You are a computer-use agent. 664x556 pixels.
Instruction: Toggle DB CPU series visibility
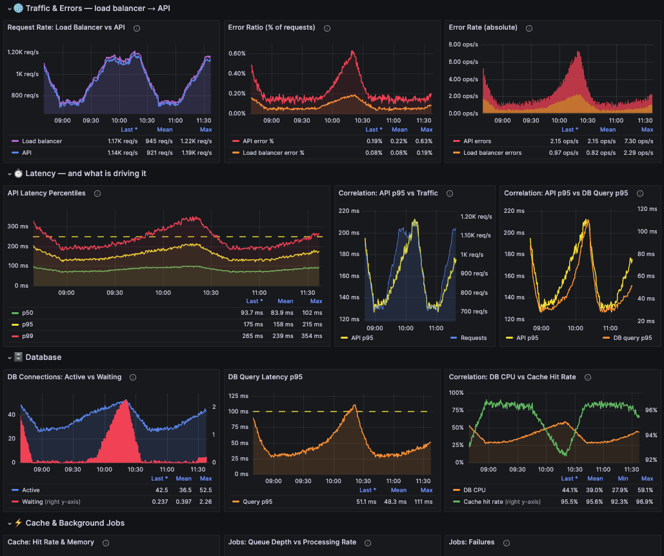[474, 490]
